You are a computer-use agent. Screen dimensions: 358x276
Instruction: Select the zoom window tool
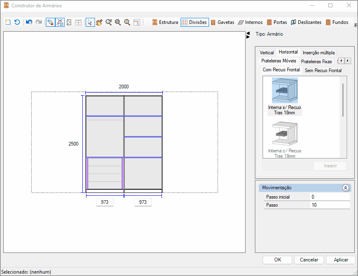(118, 22)
